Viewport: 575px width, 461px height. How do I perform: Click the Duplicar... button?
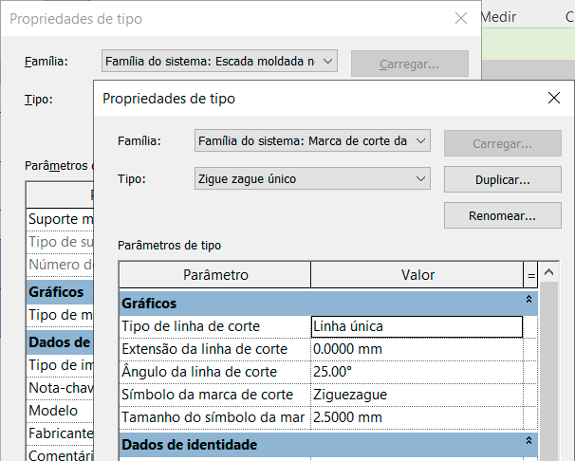501,179
